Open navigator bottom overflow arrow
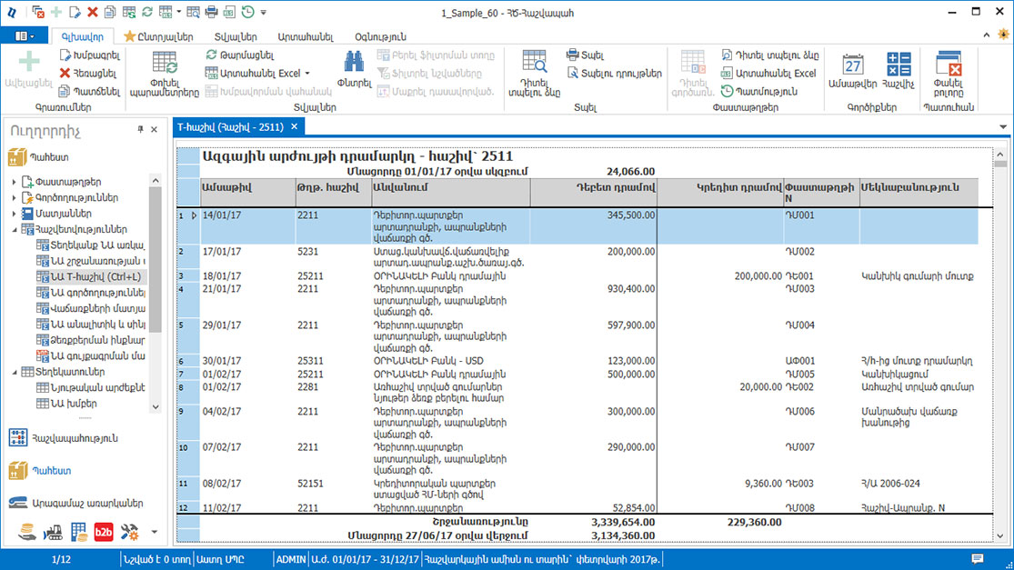This screenshot has height=570, width=1014. pos(154,531)
